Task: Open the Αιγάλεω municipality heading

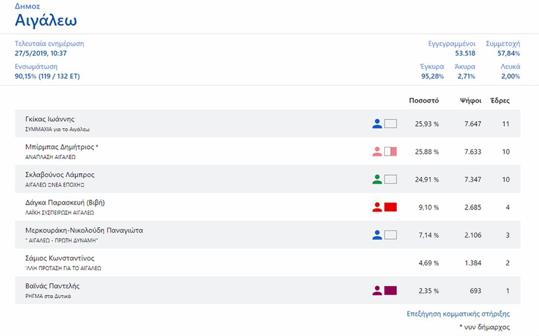Action: 46,21
